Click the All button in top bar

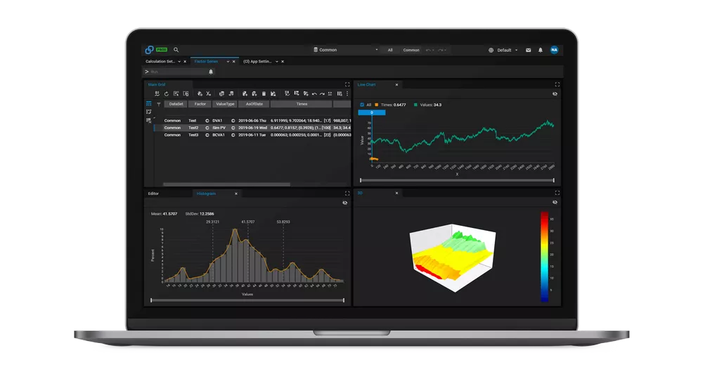(390, 50)
